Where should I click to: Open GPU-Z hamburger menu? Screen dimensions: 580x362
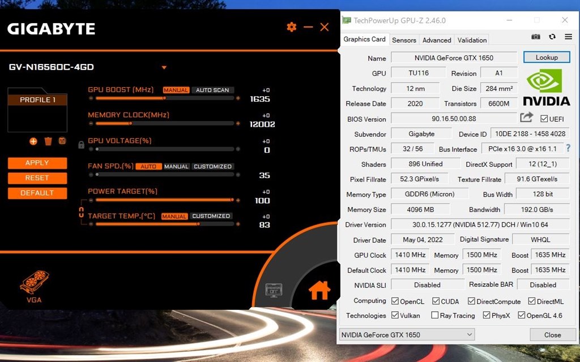tap(569, 37)
